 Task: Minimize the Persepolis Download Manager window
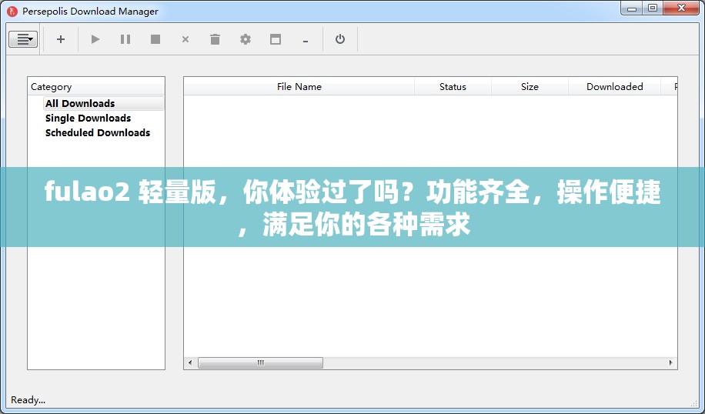click(x=632, y=8)
